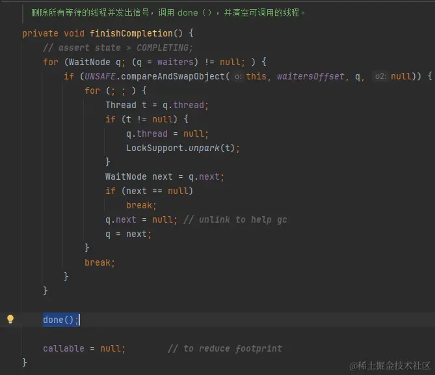Click the 'assert state > COMPLETING' comment
The image size is (435, 375).
click(x=118, y=48)
